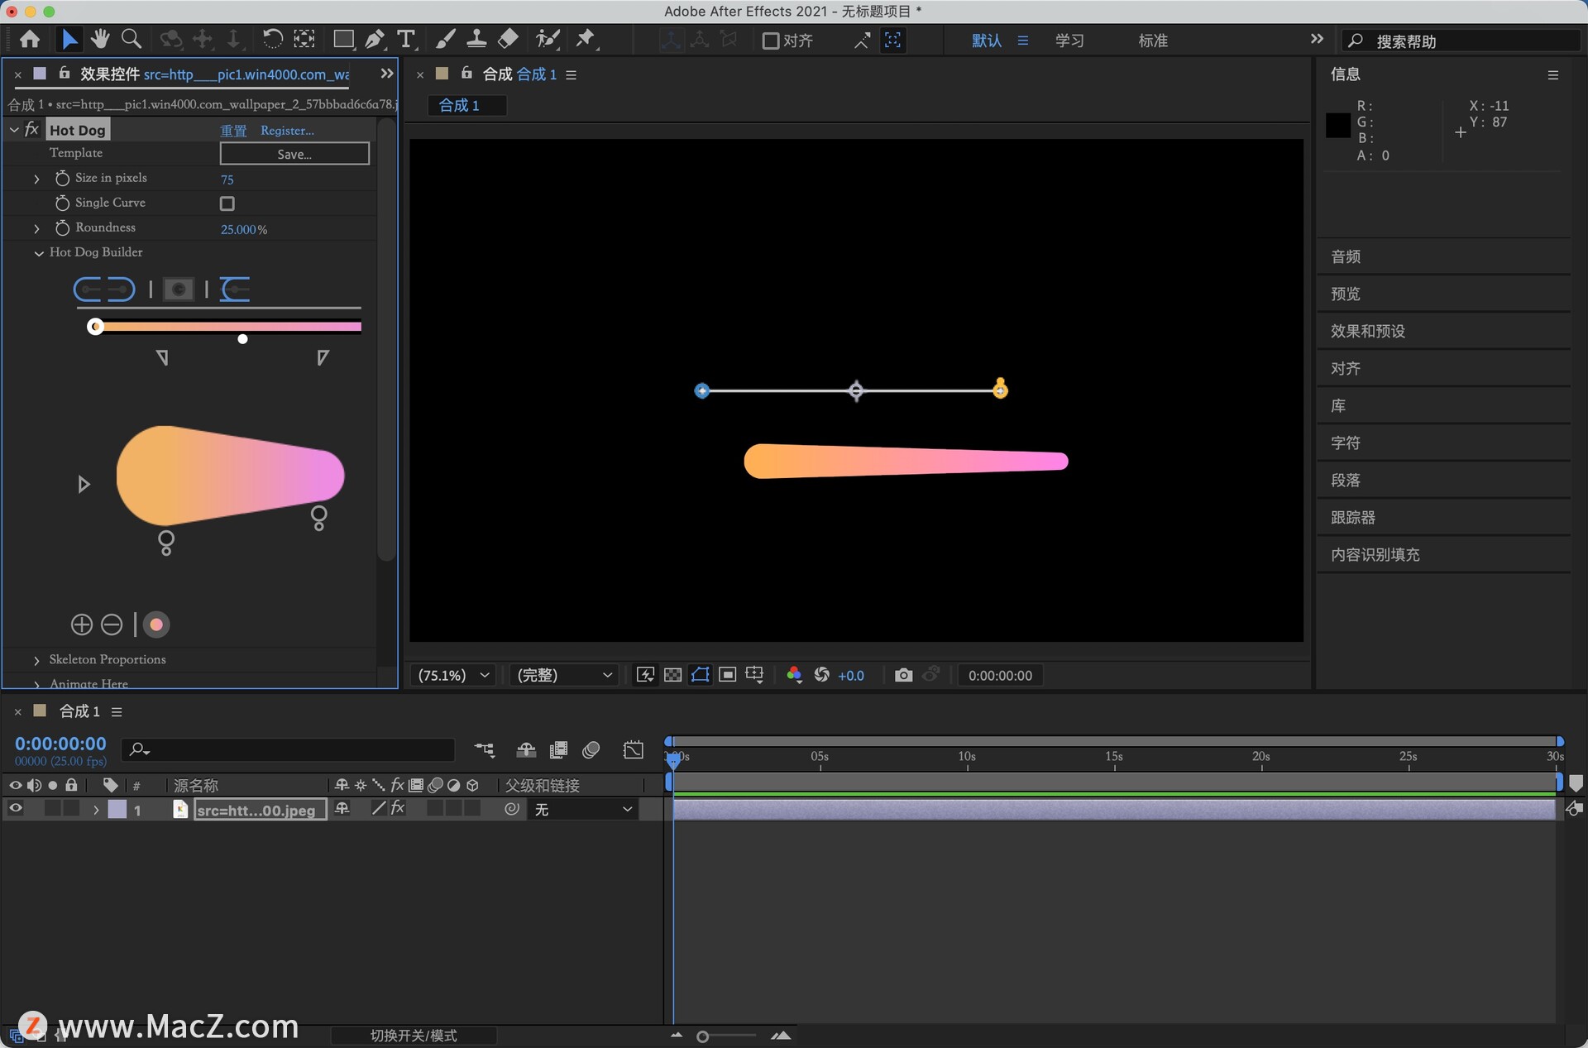Select the Pen tool in toolbar

[375, 39]
